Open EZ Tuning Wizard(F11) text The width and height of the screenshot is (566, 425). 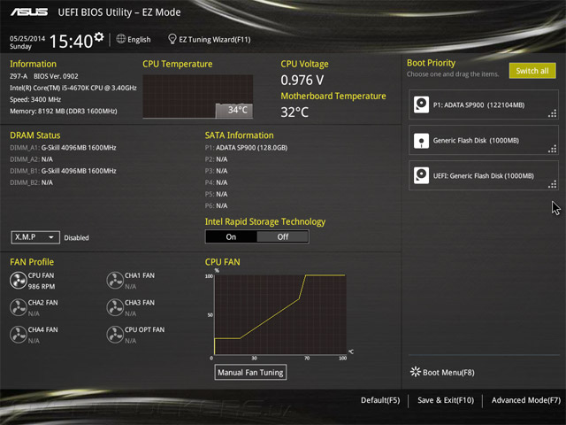pyautogui.click(x=215, y=39)
